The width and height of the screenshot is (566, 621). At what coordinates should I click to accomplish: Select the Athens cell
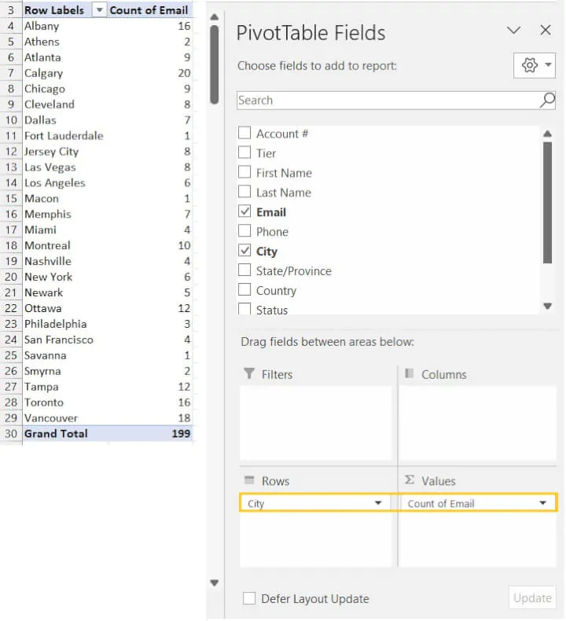click(64, 42)
